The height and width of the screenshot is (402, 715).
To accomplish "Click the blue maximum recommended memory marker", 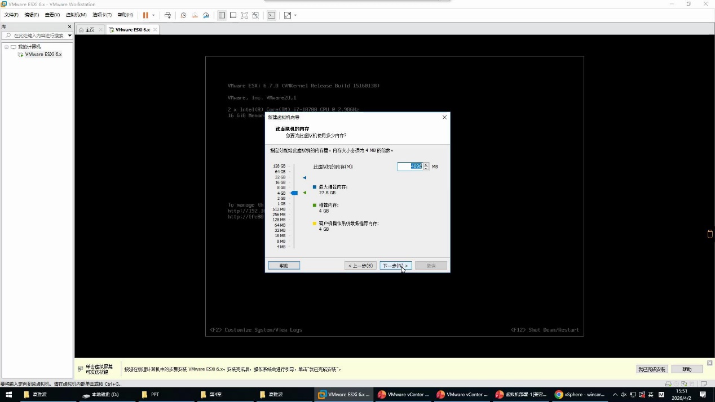I will tap(304, 178).
